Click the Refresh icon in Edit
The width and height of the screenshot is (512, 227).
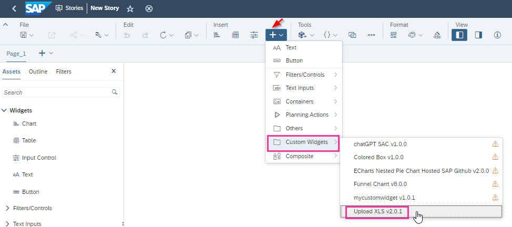coord(163,35)
